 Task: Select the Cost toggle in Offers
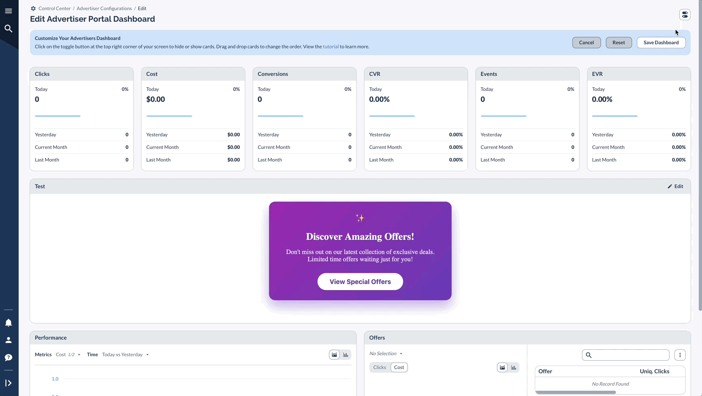coord(399,368)
